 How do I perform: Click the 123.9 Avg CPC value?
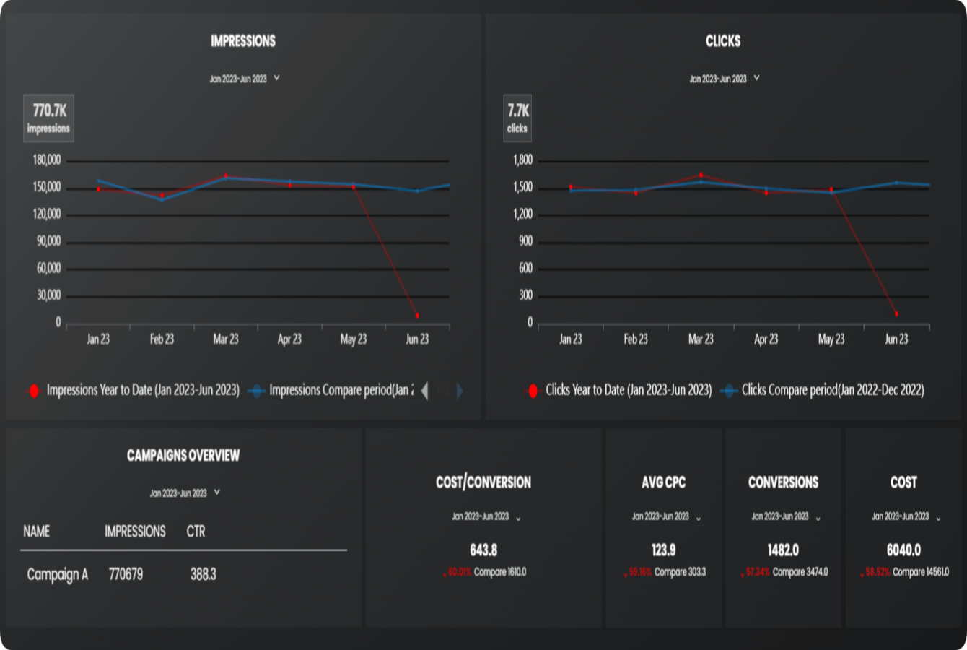[x=664, y=550]
